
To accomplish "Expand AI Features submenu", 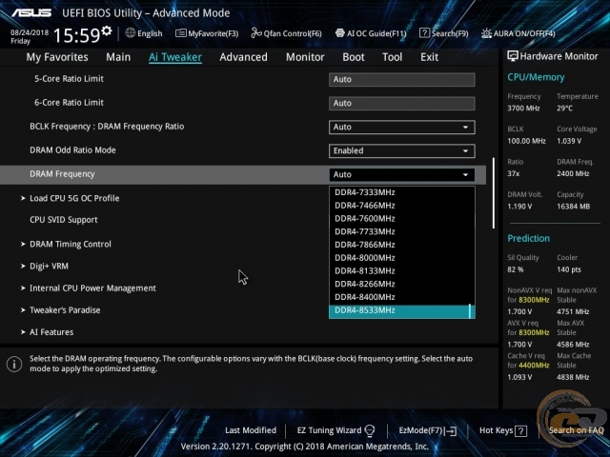I will pyautogui.click(x=48, y=332).
